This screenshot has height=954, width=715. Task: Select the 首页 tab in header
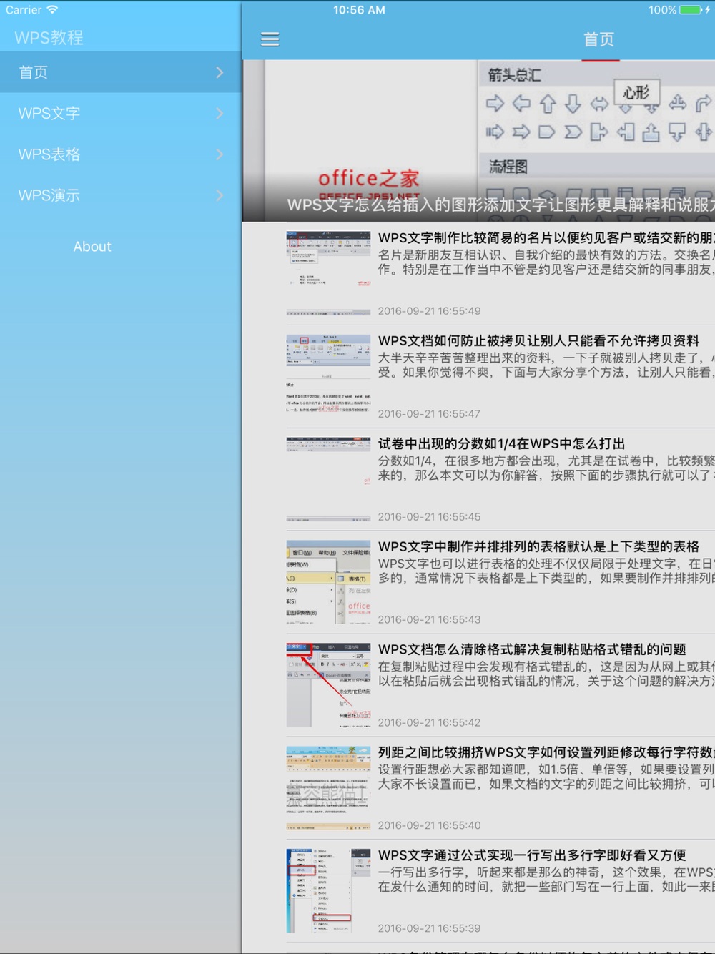click(599, 39)
